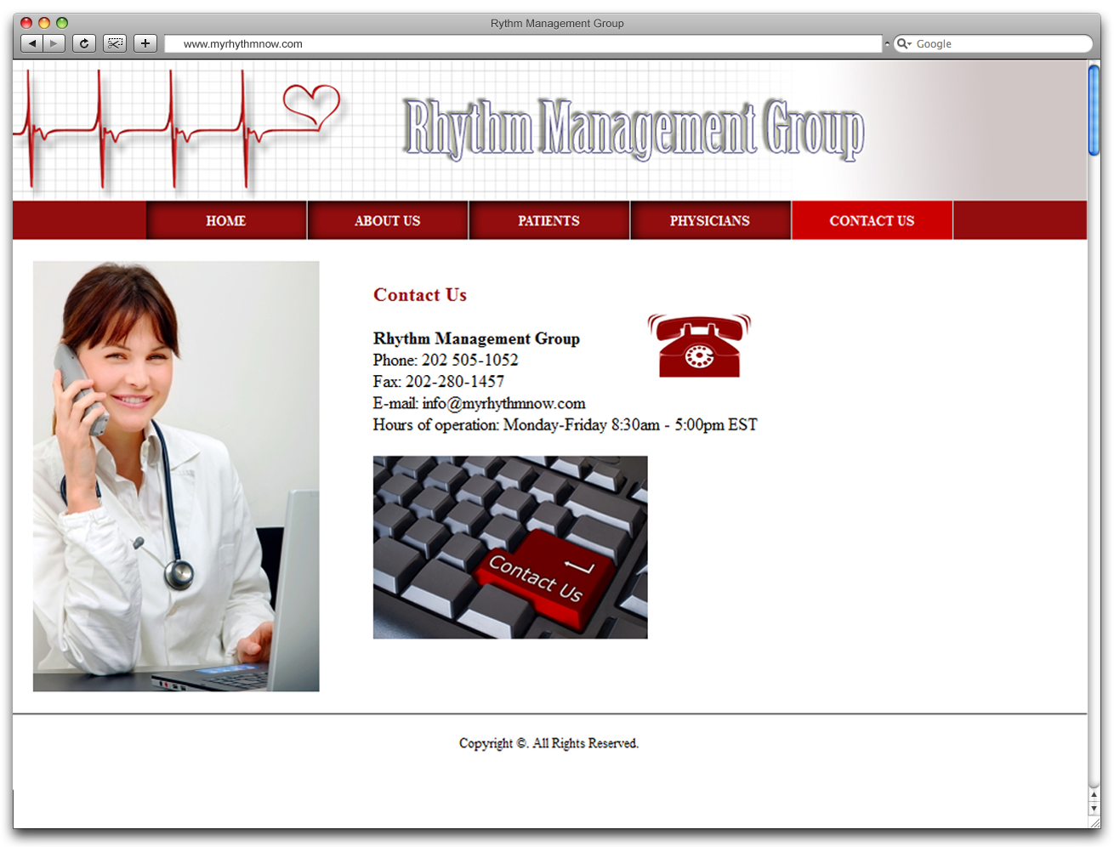1114x847 pixels.
Task: Reload the page with the refresh icon
Action: click(x=83, y=43)
